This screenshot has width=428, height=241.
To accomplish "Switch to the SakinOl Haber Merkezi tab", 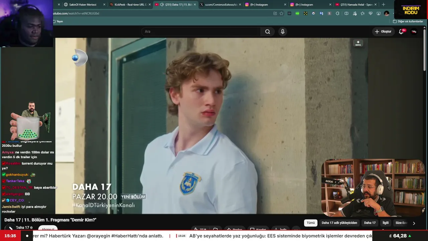I will (82, 5).
